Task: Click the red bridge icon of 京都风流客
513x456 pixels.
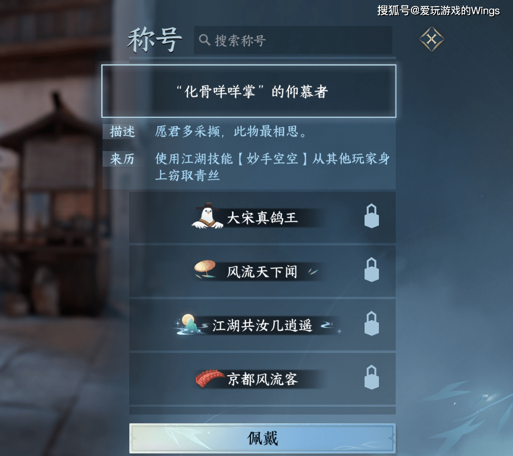Action: (209, 379)
